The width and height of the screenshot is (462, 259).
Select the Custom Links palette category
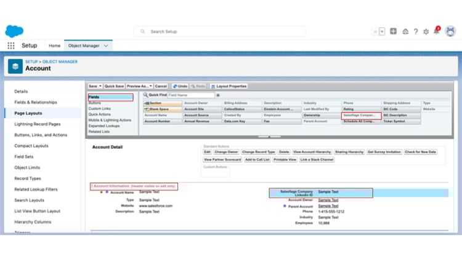click(100, 109)
